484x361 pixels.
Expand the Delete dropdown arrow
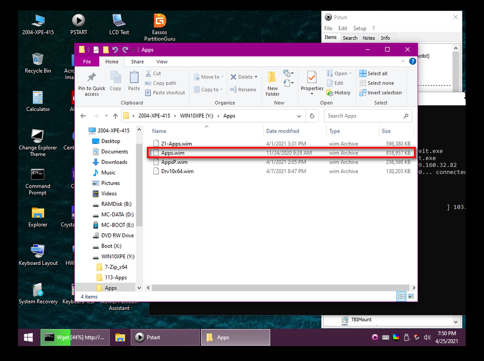coord(256,77)
